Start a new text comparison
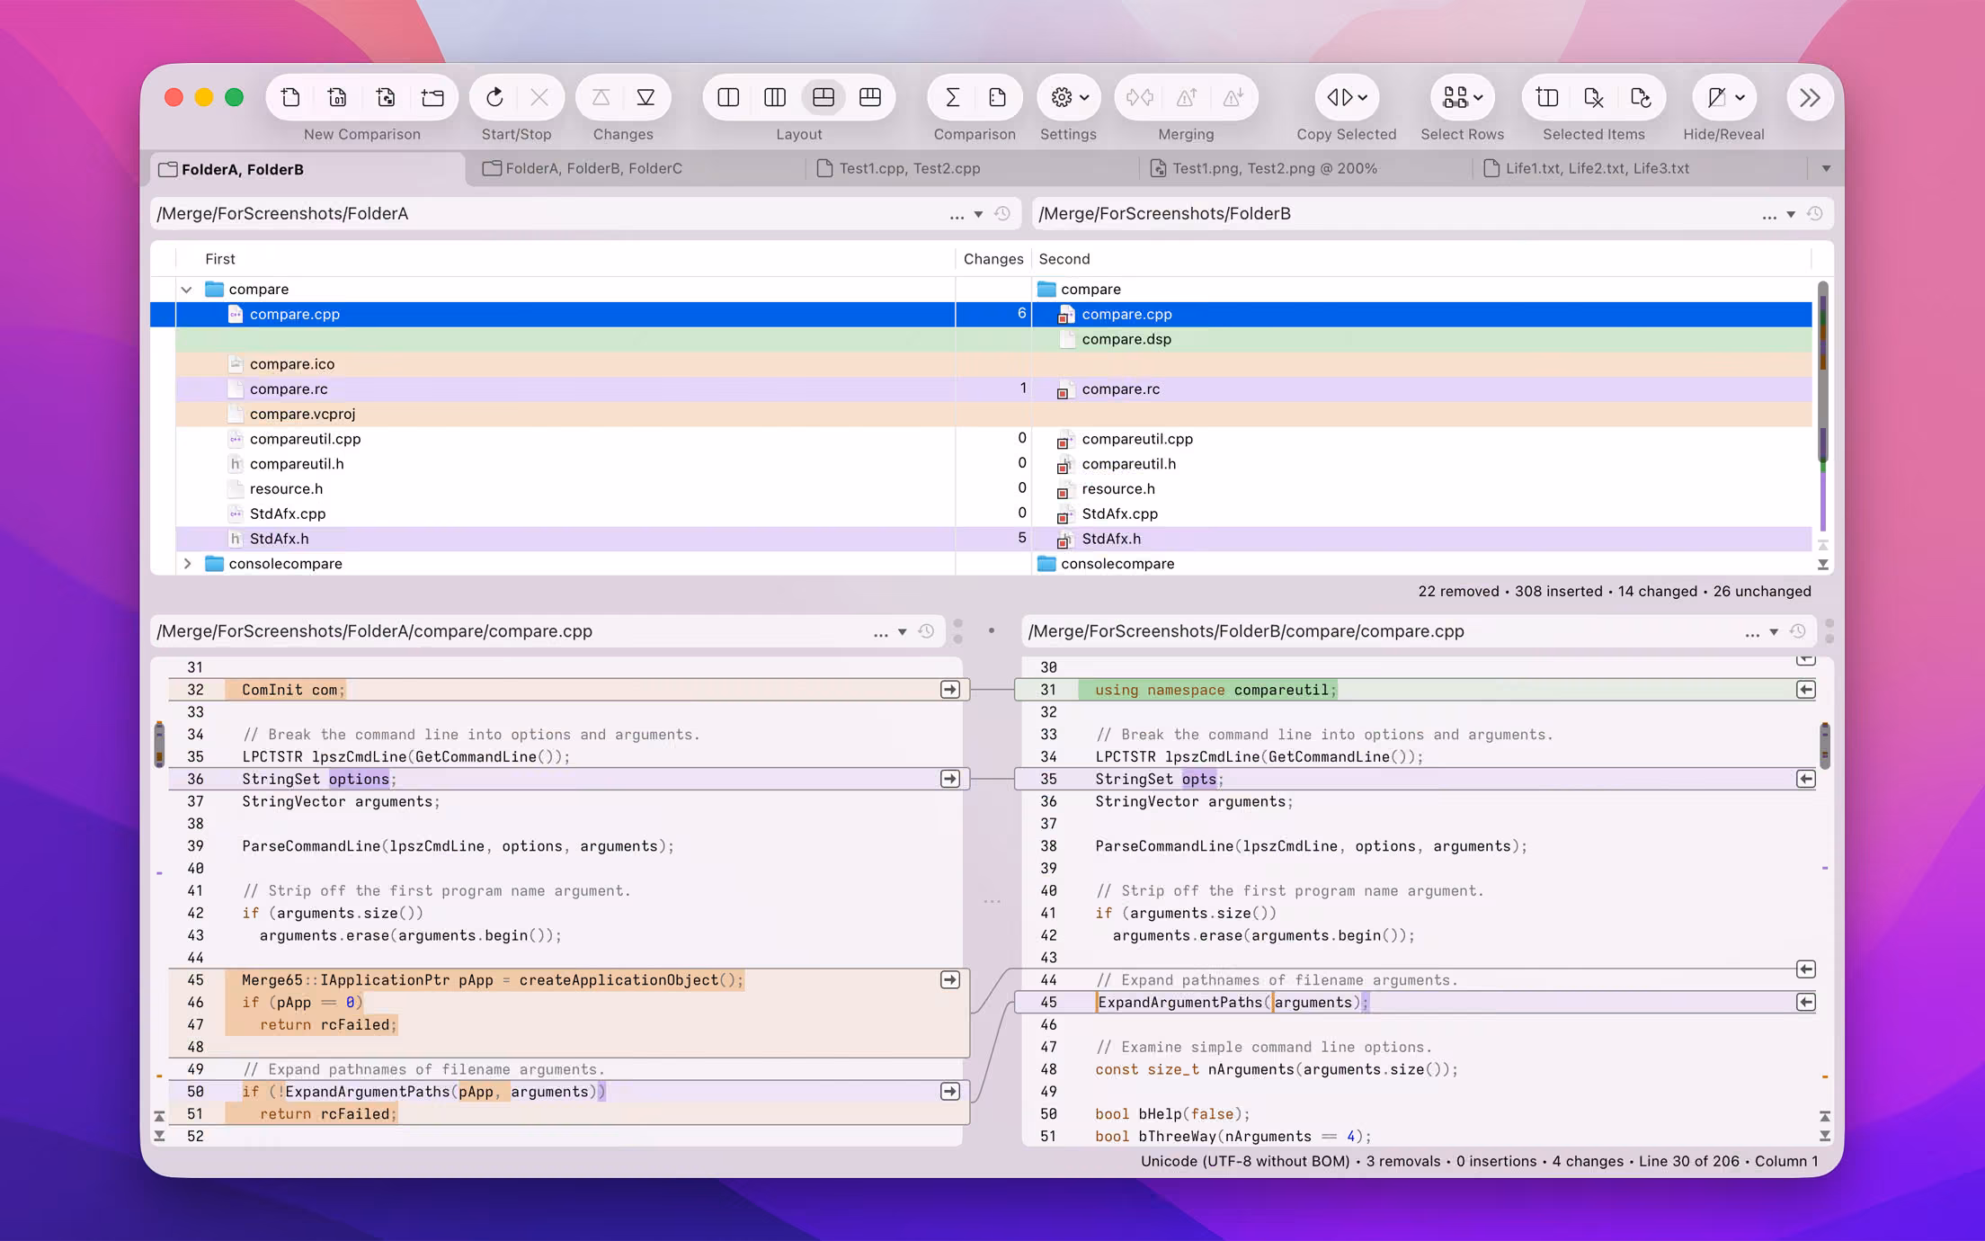The height and width of the screenshot is (1241, 1985). coord(290,97)
